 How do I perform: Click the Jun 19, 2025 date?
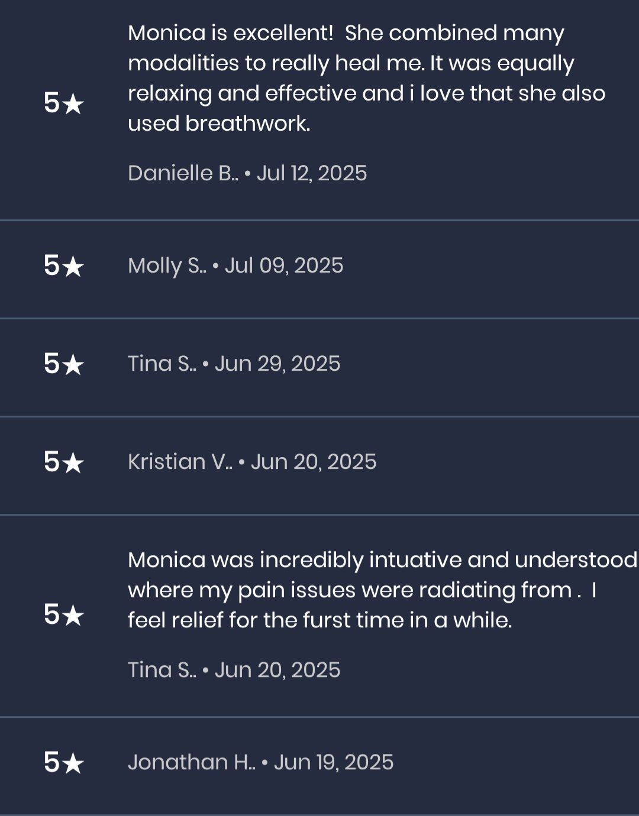pos(334,762)
